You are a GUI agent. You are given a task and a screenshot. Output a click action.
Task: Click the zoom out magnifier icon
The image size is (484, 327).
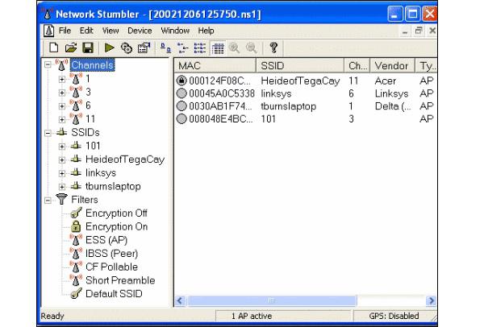click(252, 48)
